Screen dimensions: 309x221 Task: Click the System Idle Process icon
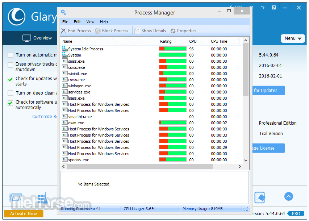click(x=64, y=49)
